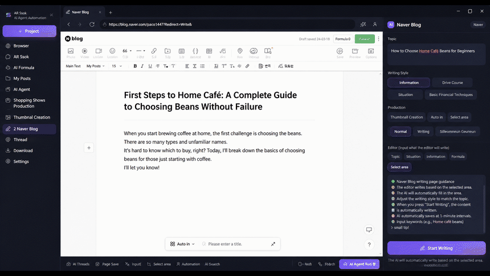The image size is (490, 276).
Task: Reload the page in browser bar
Action: click(92, 25)
